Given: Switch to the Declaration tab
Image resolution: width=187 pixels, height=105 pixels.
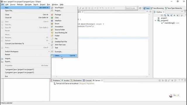Looking at the screenshot, I should pos(76,80).
